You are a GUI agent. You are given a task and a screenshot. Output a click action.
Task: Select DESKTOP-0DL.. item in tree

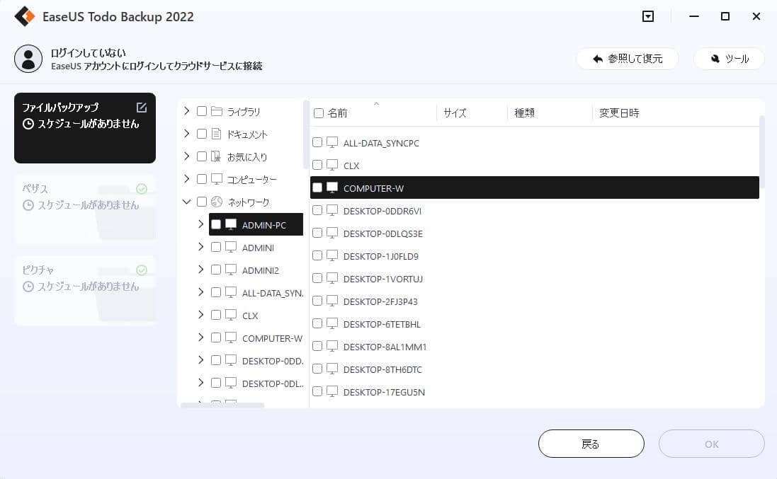point(273,383)
